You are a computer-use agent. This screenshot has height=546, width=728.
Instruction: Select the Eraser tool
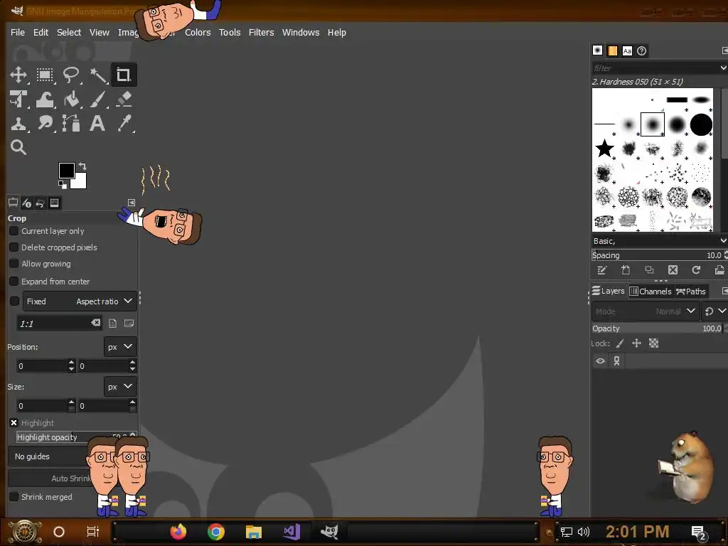coord(124,100)
